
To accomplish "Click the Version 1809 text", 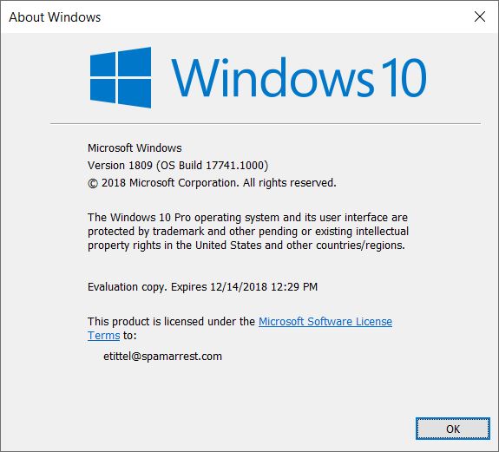I will pyautogui.click(x=120, y=166).
